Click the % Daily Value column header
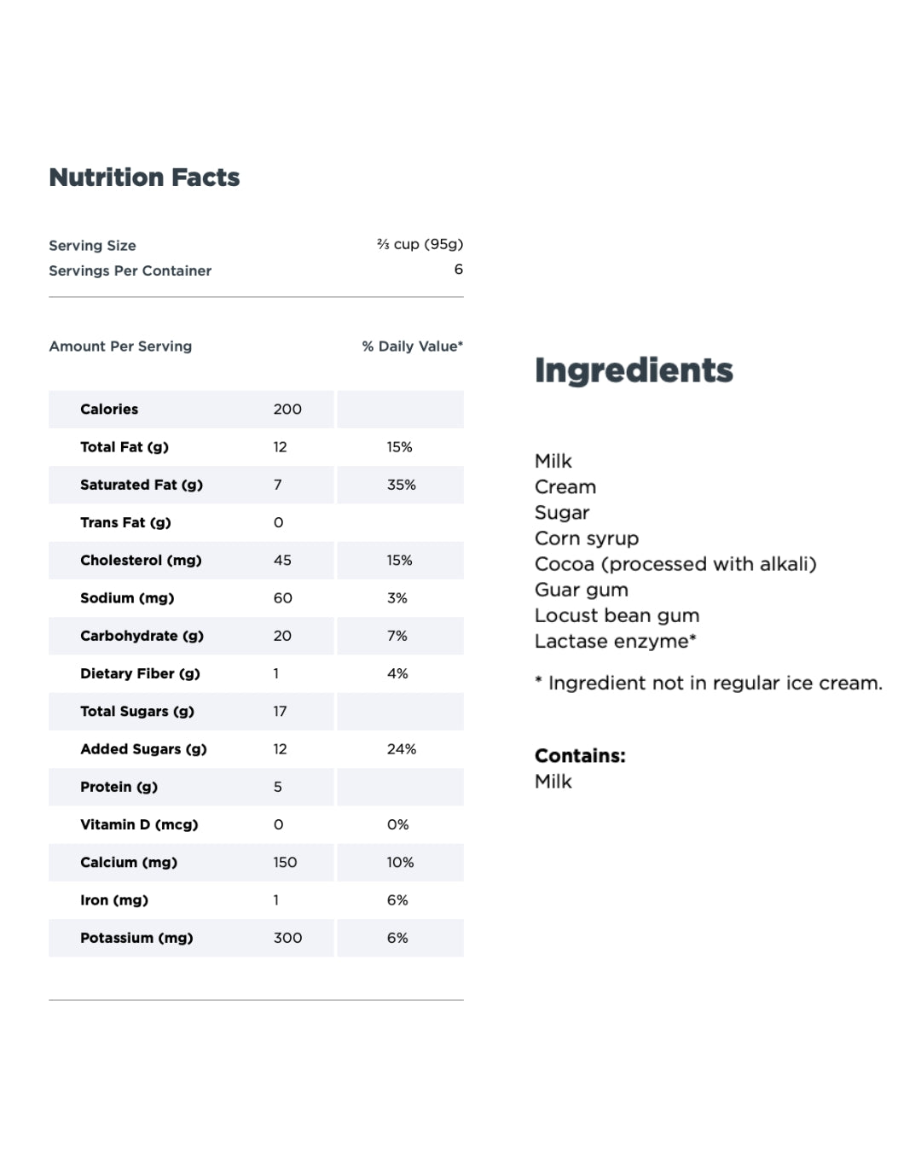921x1152 pixels. point(412,346)
